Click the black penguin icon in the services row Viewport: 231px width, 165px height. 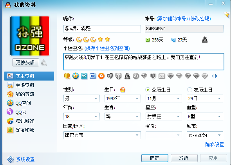[127, 76]
